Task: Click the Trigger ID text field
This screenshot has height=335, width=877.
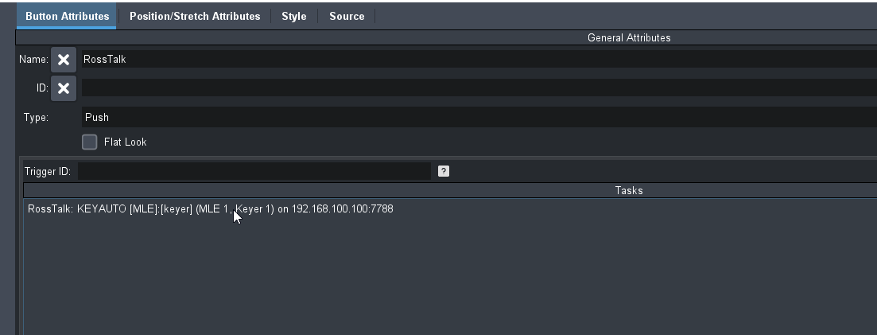Action: pyautogui.click(x=254, y=171)
